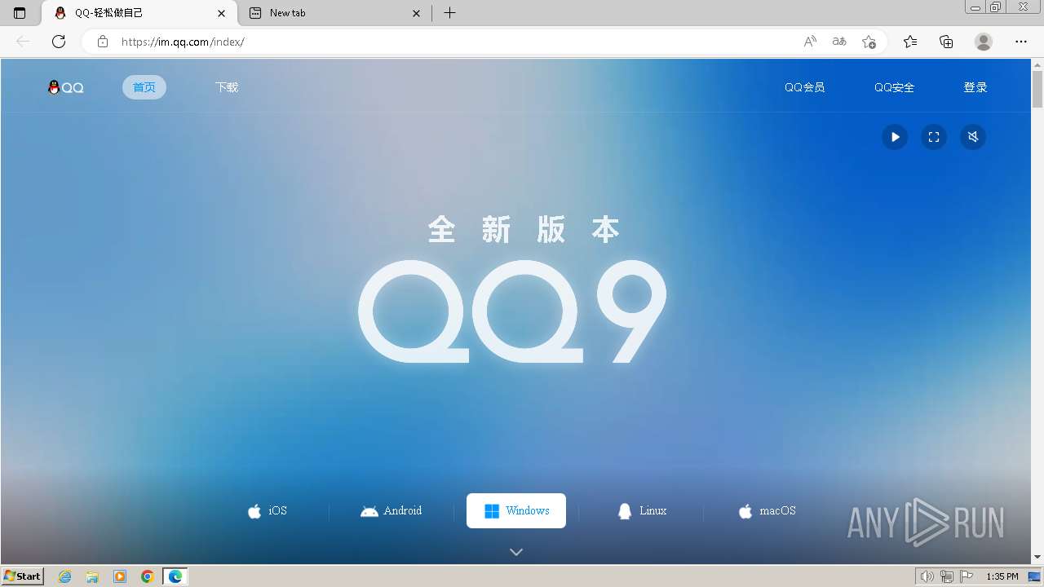Play the background video

pyautogui.click(x=895, y=137)
